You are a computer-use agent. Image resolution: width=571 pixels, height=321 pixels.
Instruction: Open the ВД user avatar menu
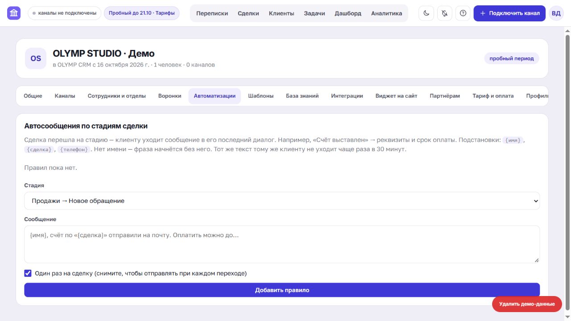tap(556, 13)
